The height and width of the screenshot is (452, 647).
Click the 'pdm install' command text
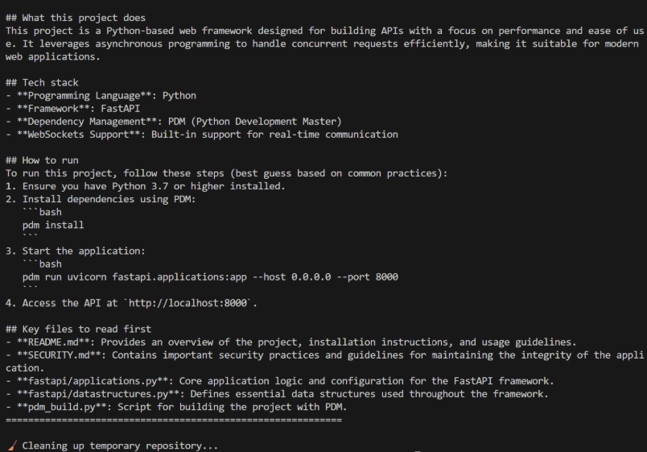tap(53, 225)
